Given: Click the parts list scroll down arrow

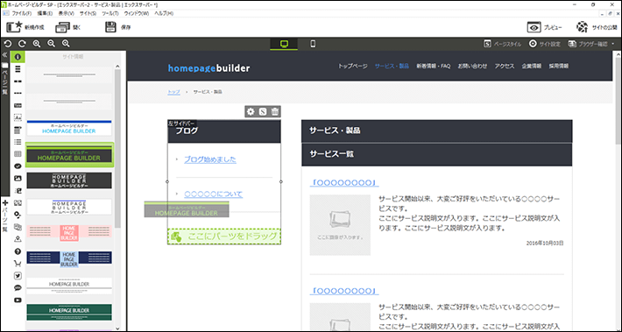Looking at the screenshot, I should (x=117, y=328).
